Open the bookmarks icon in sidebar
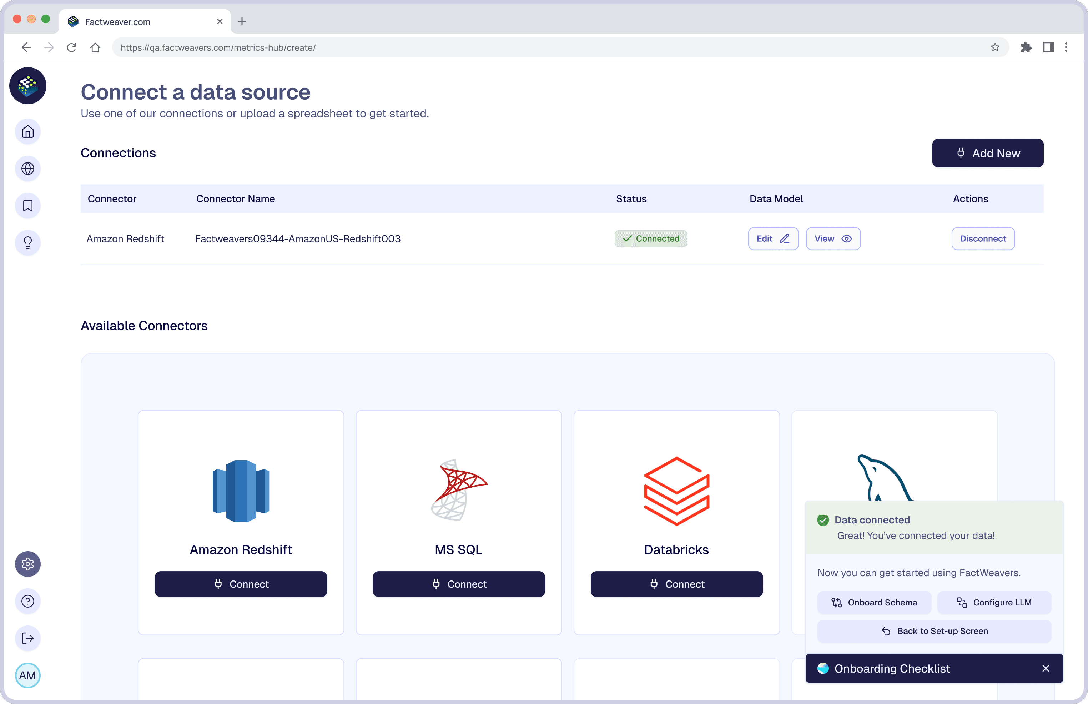The image size is (1088, 704). [x=28, y=206]
